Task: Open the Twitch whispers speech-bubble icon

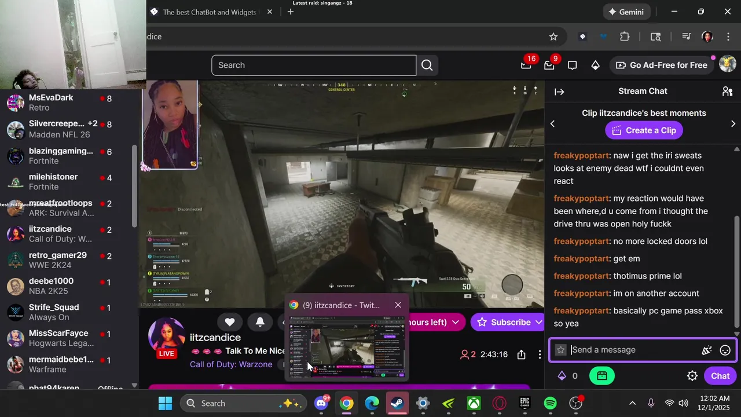Action: pos(573,65)
